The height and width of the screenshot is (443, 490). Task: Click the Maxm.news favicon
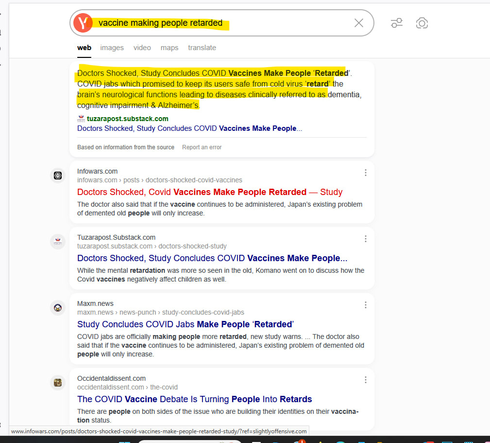[x=58, y=308]
